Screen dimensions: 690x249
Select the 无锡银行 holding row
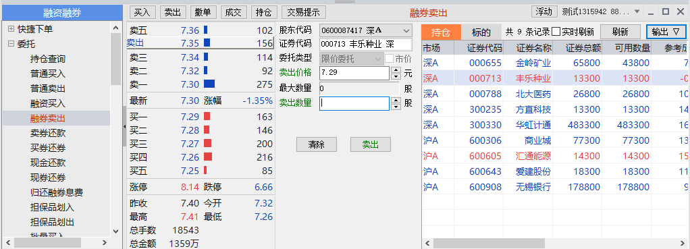556,187
